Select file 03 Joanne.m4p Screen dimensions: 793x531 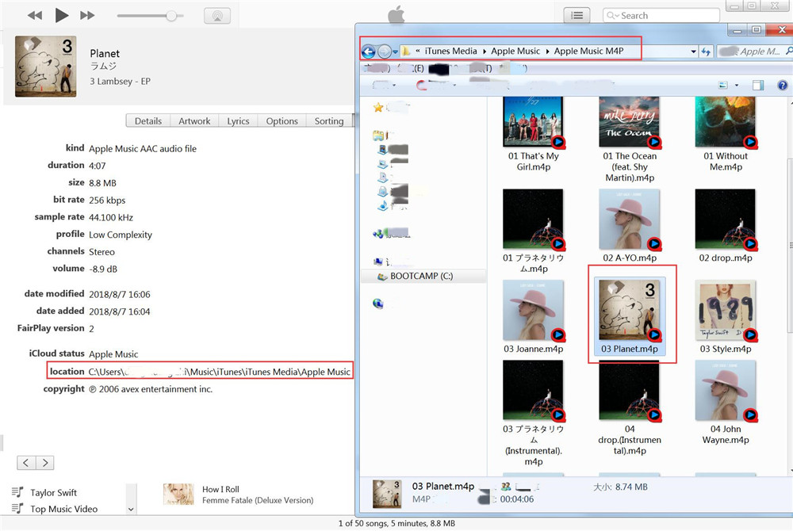pyautogui.click(x=533, y=317)
